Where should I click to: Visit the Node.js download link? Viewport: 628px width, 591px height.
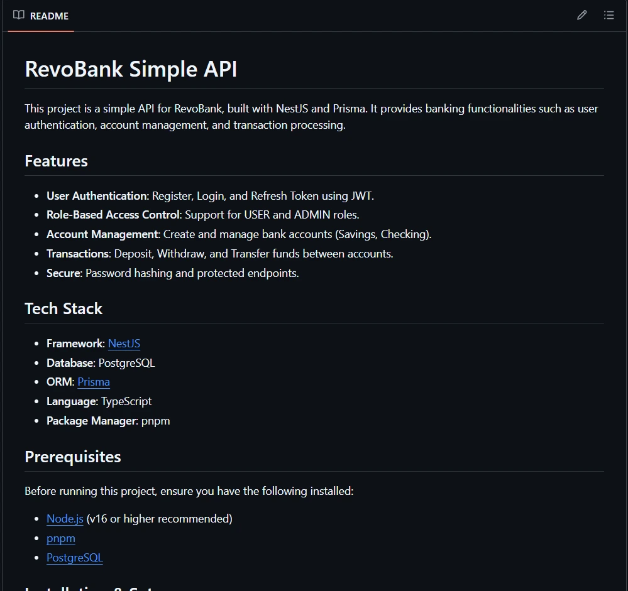pos(65,519)
